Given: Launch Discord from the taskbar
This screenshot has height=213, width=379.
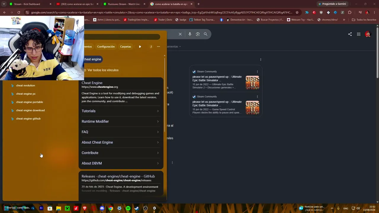Looking at the screenshot, I should (x=102, y=208).
